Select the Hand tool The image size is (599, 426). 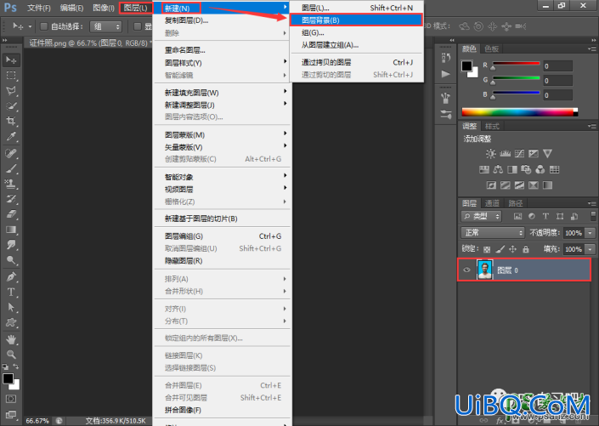click(x=11, y=339)
